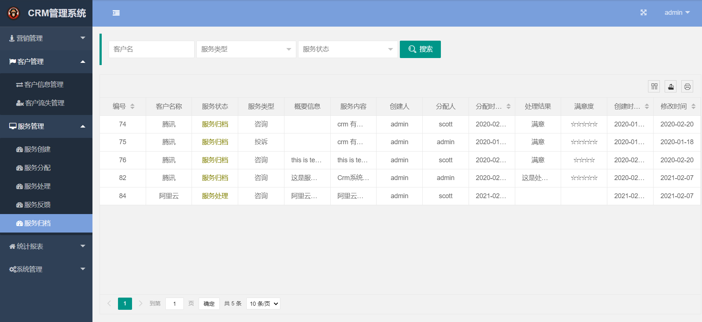702x322 pixels.
Task: Click the 满意度 column header
Action: [584, 106]
